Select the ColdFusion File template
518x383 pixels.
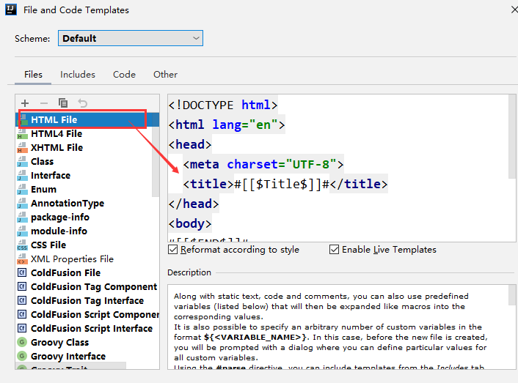(87, 273)
